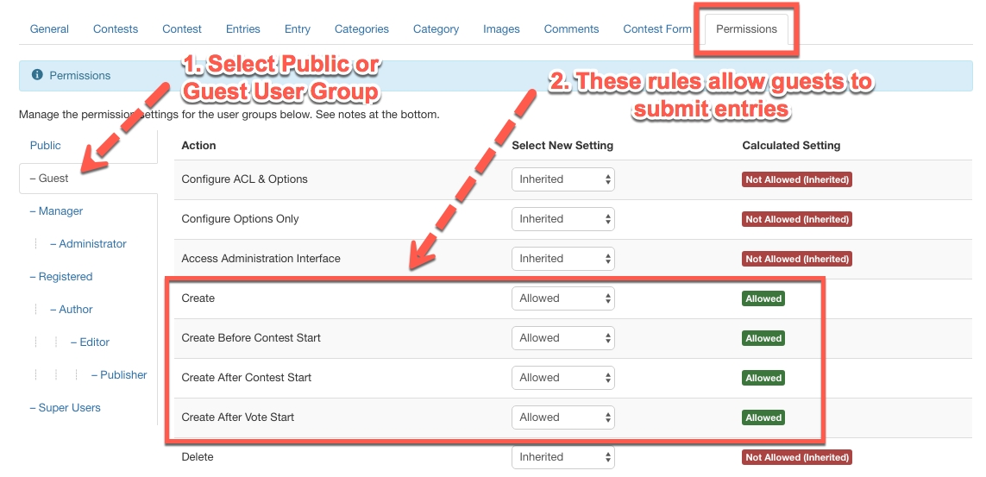Choose the Manager user group
986x477 pixels.
pyautogui.click(x=57, y=211)
